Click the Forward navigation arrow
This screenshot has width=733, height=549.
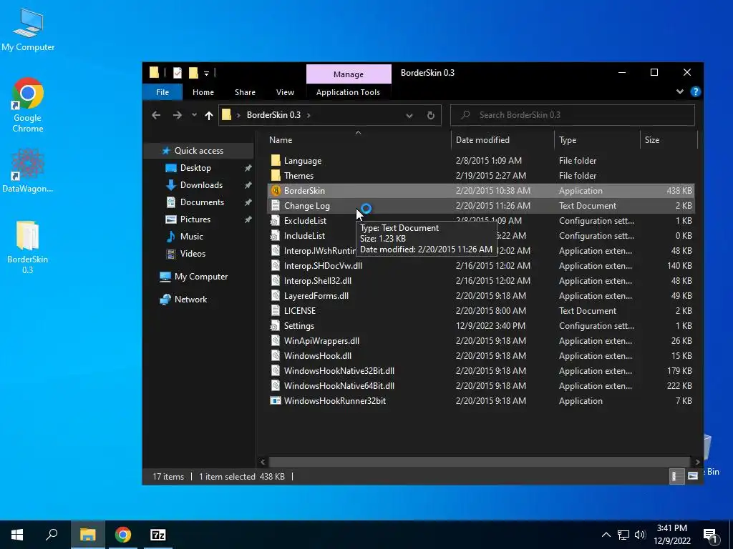pyautogui.click(x=178, y=115)
